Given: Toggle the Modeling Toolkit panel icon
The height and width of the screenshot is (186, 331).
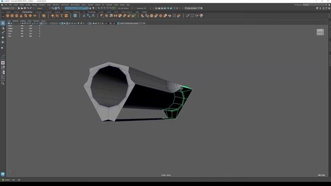Looking at the screenshot, I should (317, 8).
